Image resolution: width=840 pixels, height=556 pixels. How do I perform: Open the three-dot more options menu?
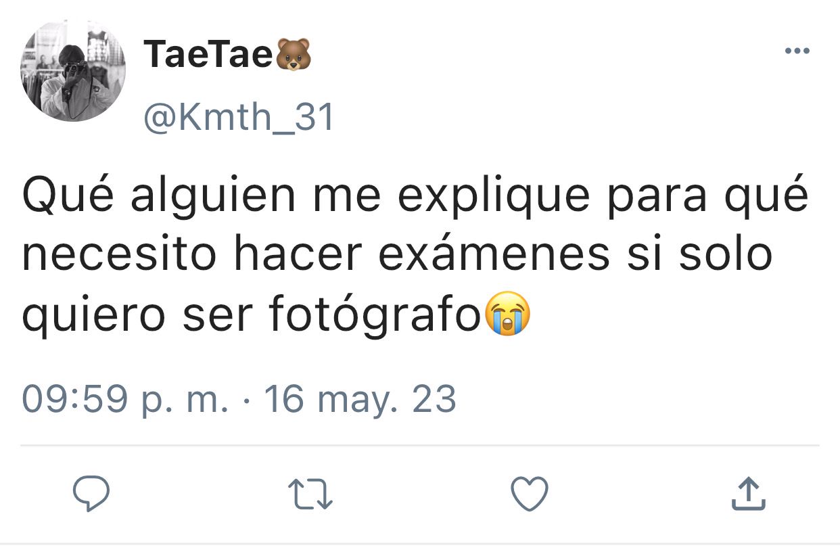pos(797,51)
